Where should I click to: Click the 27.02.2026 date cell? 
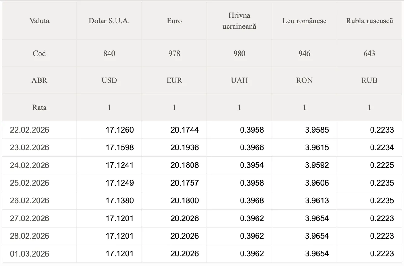[30, 218]
